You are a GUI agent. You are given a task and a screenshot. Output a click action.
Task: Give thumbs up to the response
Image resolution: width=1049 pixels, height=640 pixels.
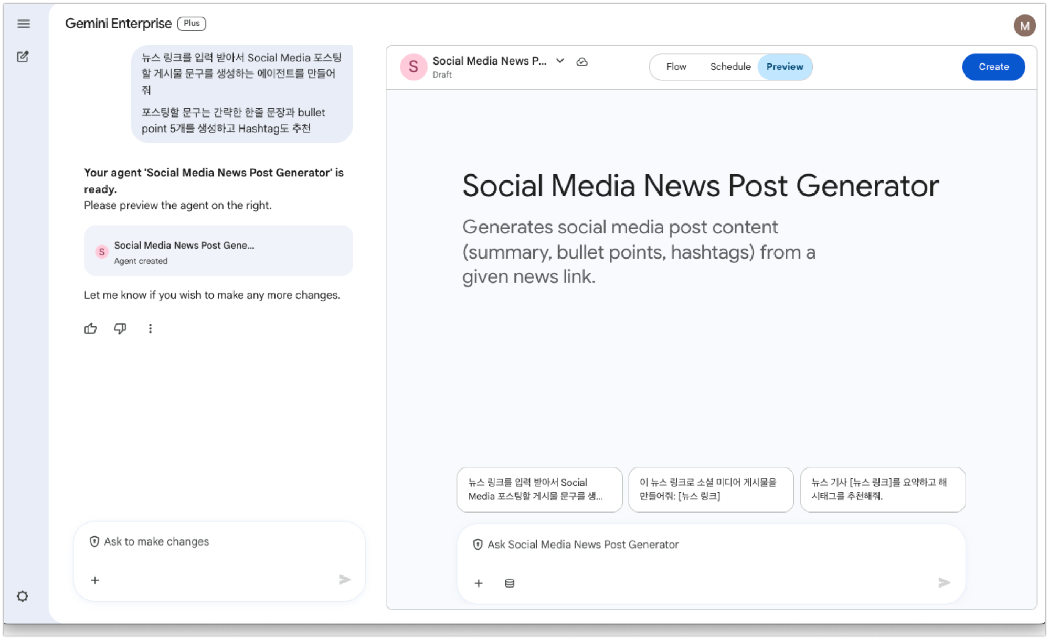[x=91, y=328]
